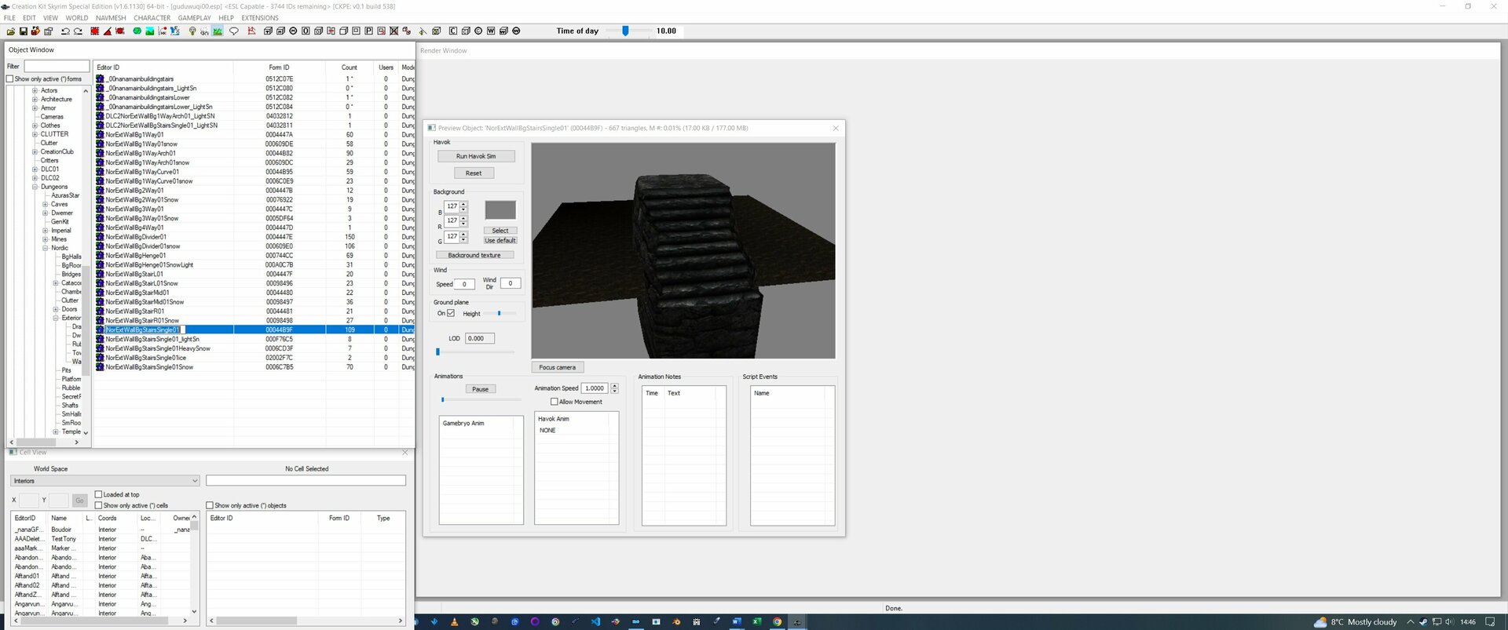
Task: Toggle 'Show only active cells' checkbox
Action: coord(99,505)
